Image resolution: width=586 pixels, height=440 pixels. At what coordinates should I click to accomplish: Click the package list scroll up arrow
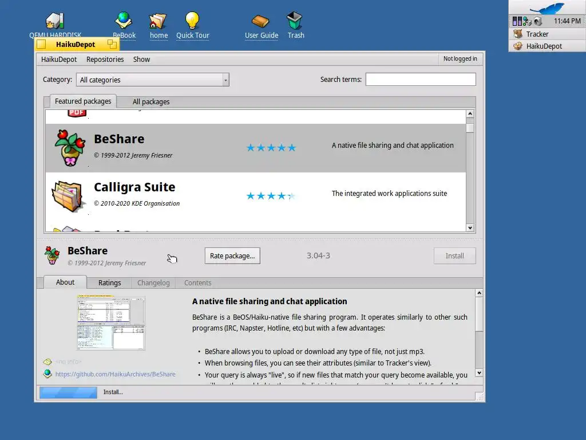tap(470, 113)
